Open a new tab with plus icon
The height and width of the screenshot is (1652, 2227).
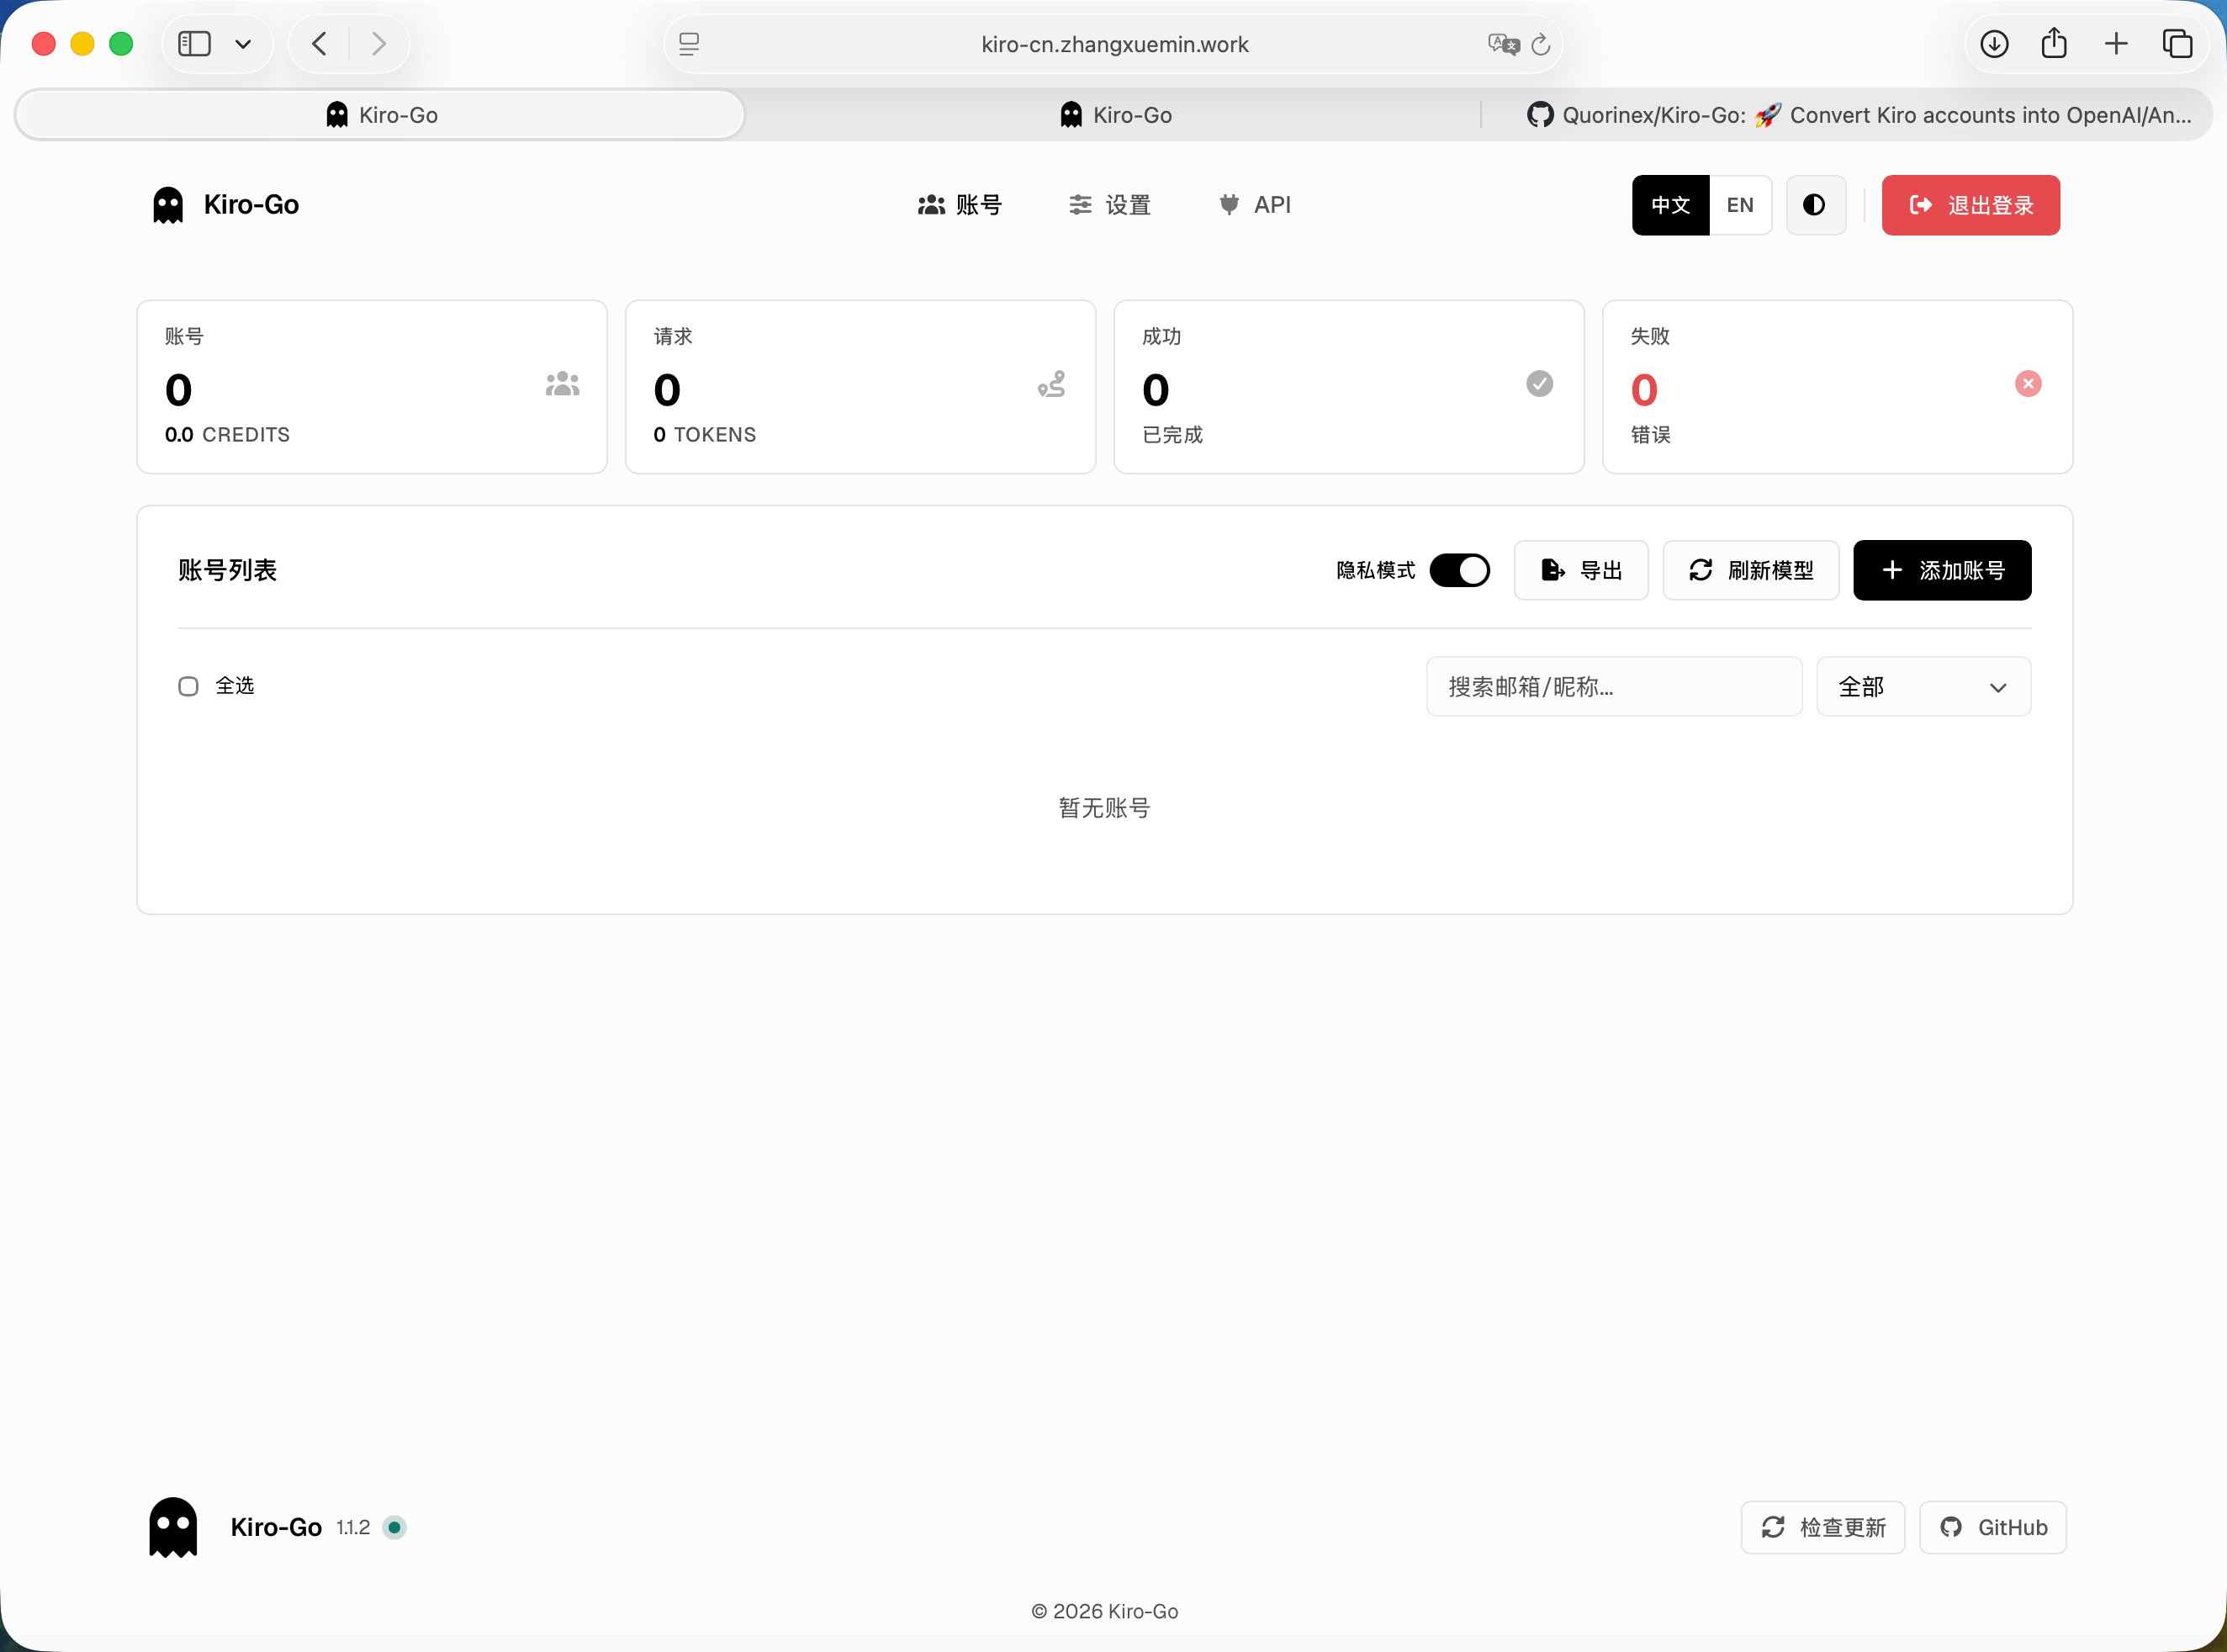tap(2116, 44)
